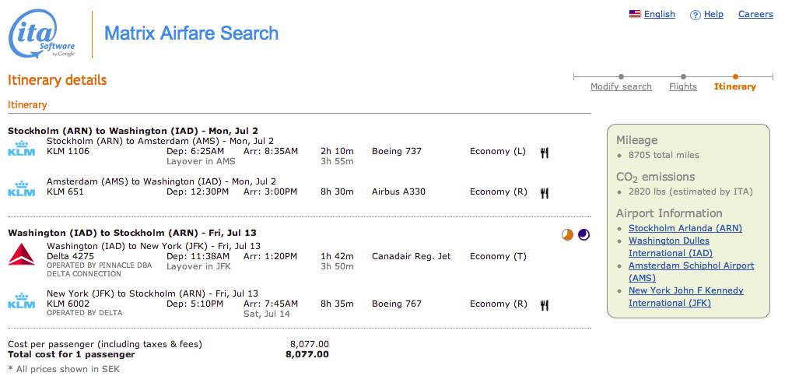Image resolution: width=785 pixels, height=376 pixels.
Task: Go back to the Flights step
Action: (682, 86)
